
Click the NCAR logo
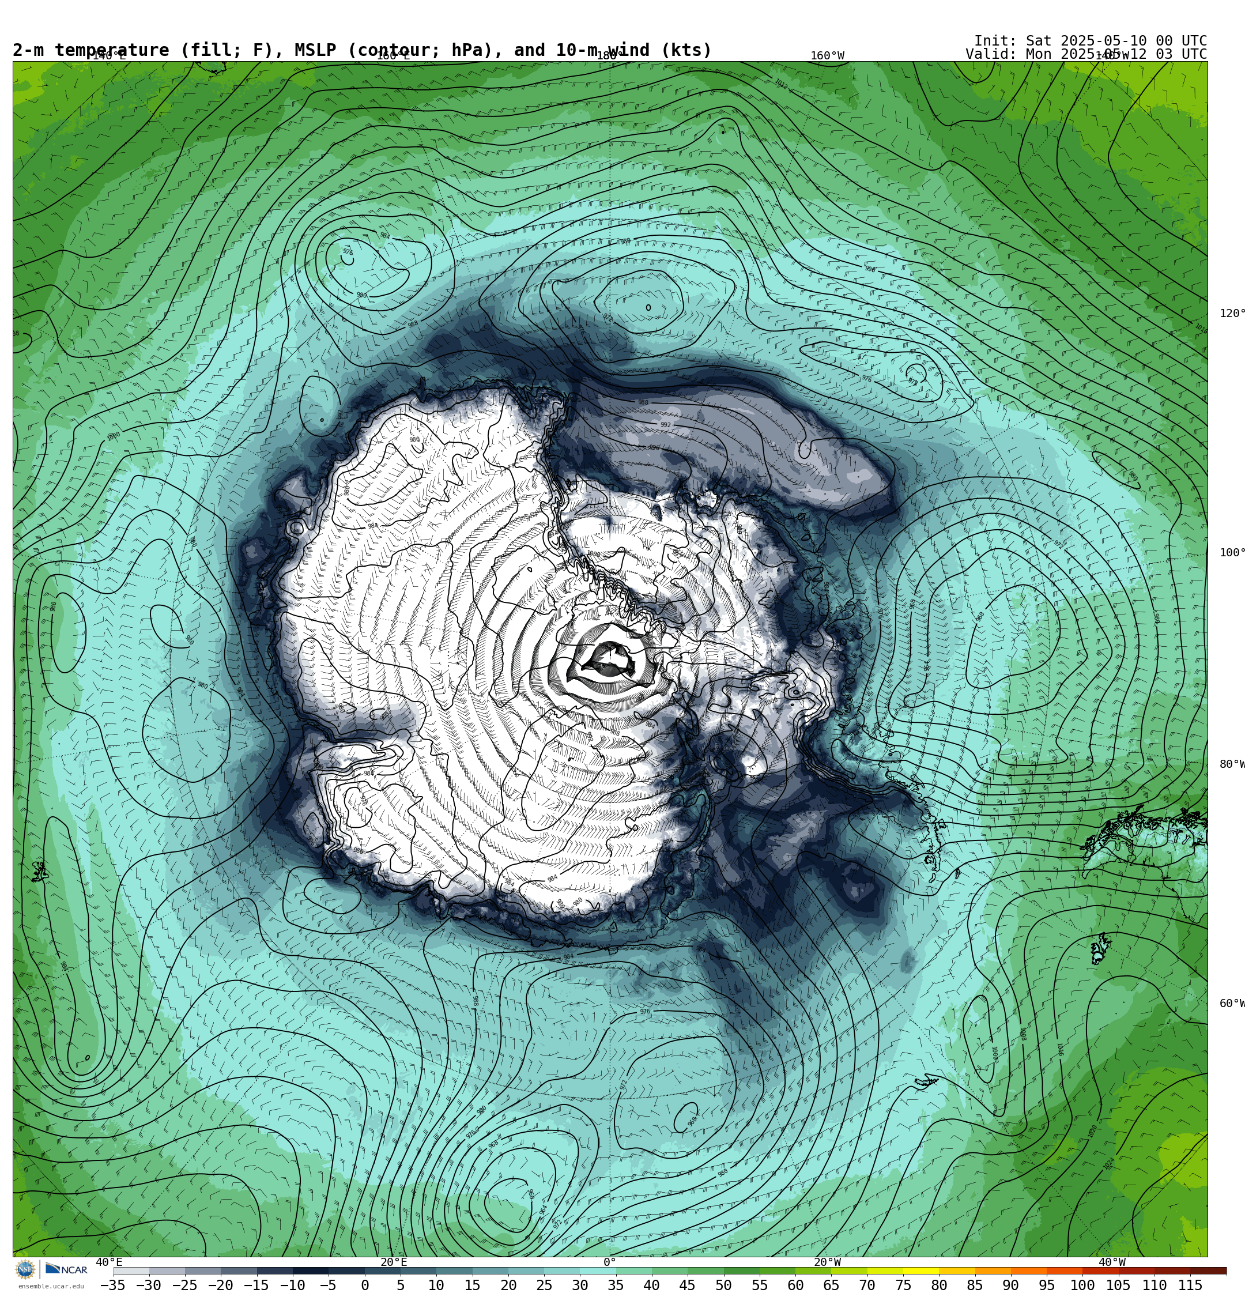(66, 1269)
